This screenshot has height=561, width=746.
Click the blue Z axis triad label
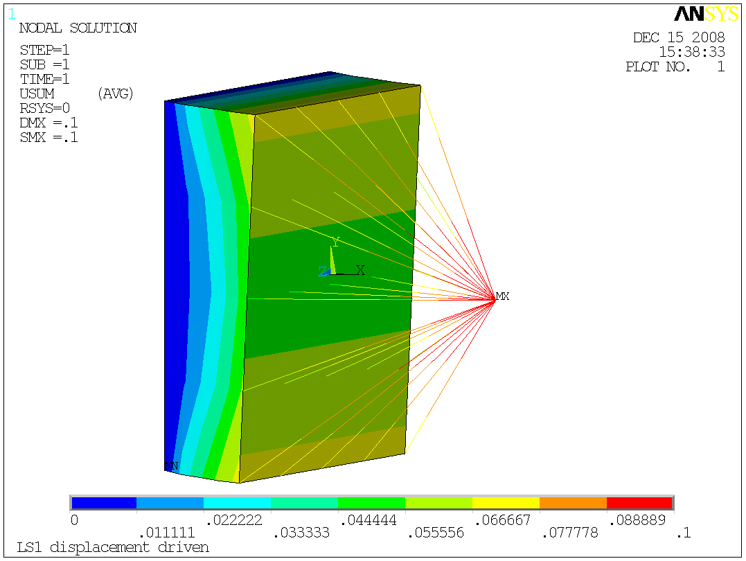323,271
